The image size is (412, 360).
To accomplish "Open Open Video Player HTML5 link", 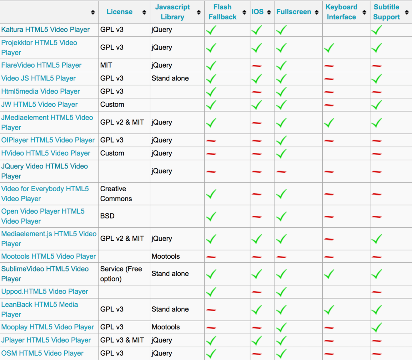I will pos(43,216).
